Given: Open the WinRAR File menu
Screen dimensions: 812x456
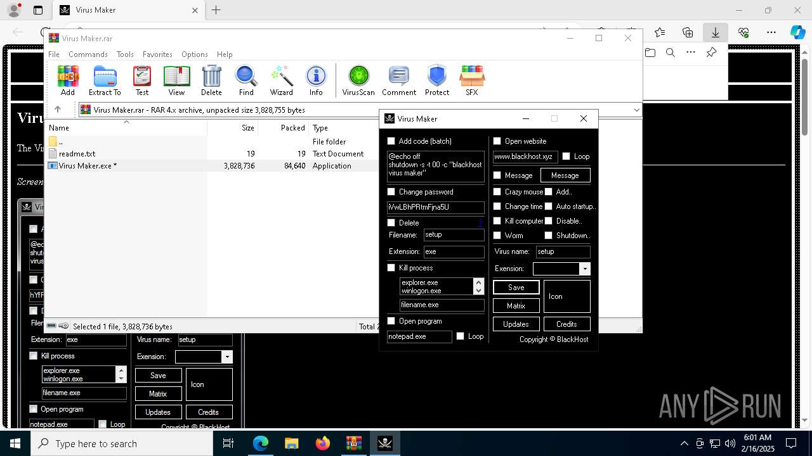Looking at the screenshot, I should [54, 54].
